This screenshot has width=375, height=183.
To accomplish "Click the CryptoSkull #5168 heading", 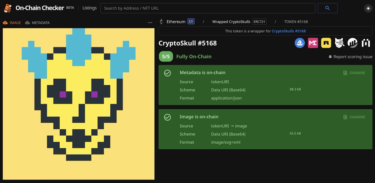I will pyautogui.click(x=187, y=43).
